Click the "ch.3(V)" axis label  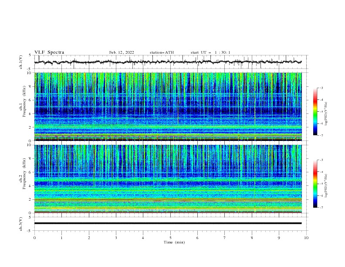coord(21,224)
